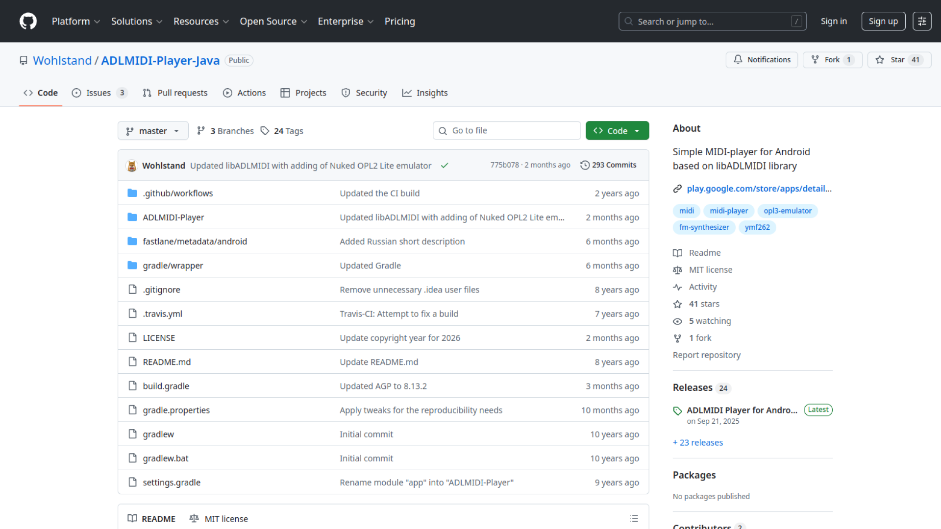Click the Sign up button
941x529 pixels.
[x=883, y=21]
